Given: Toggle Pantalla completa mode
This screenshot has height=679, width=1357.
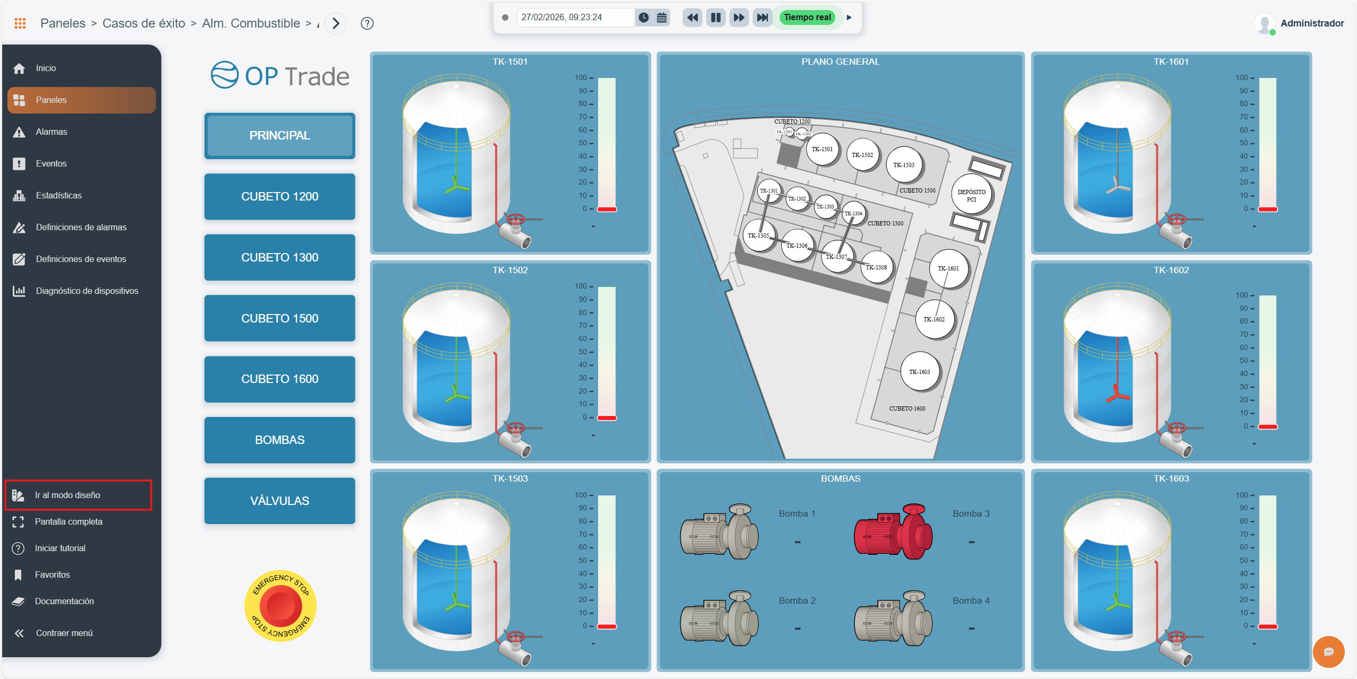Looking at the screenshot, I should [68, 521].
